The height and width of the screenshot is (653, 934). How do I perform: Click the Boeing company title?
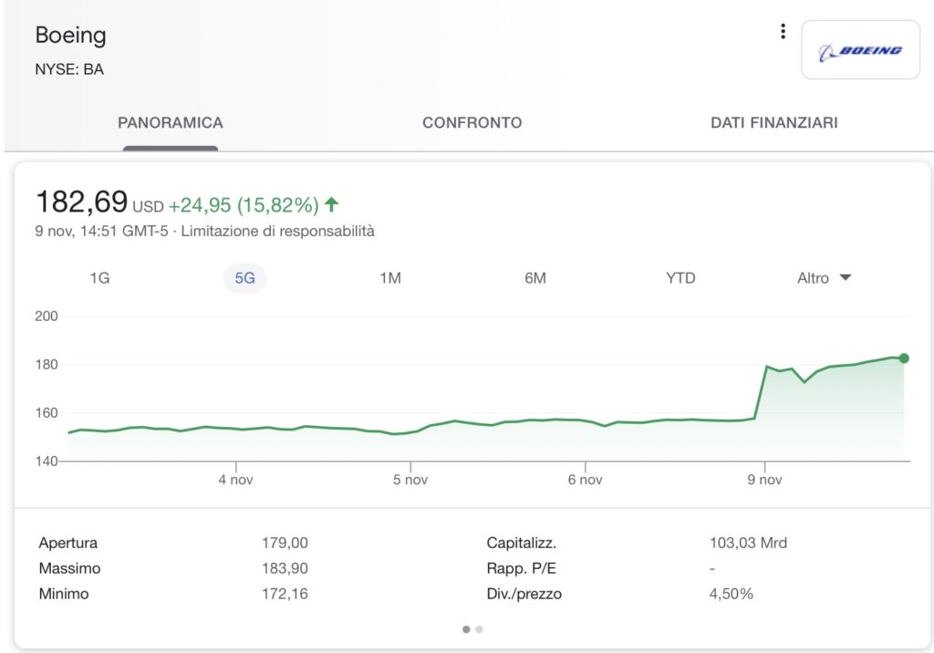(x=71, y=36)
